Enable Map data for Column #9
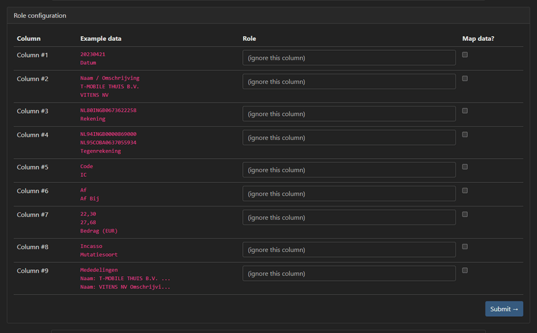This screenshot has height=333, width=537. (x=465, y=271)
